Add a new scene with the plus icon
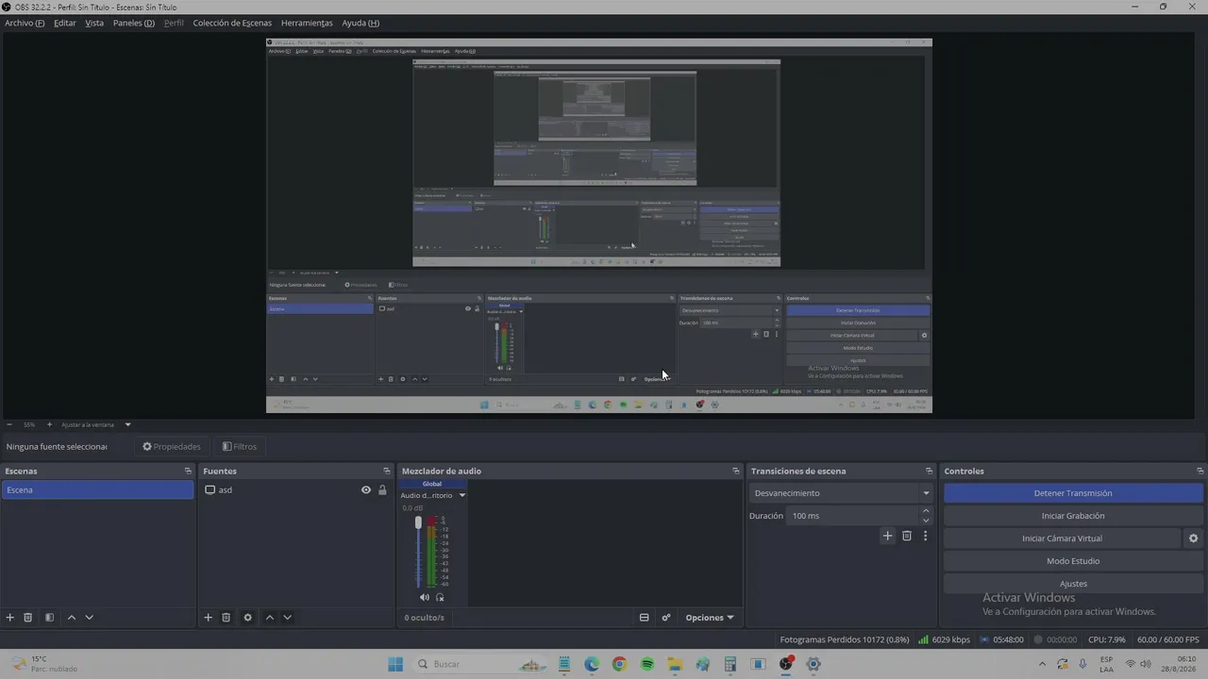 (10, 618)
